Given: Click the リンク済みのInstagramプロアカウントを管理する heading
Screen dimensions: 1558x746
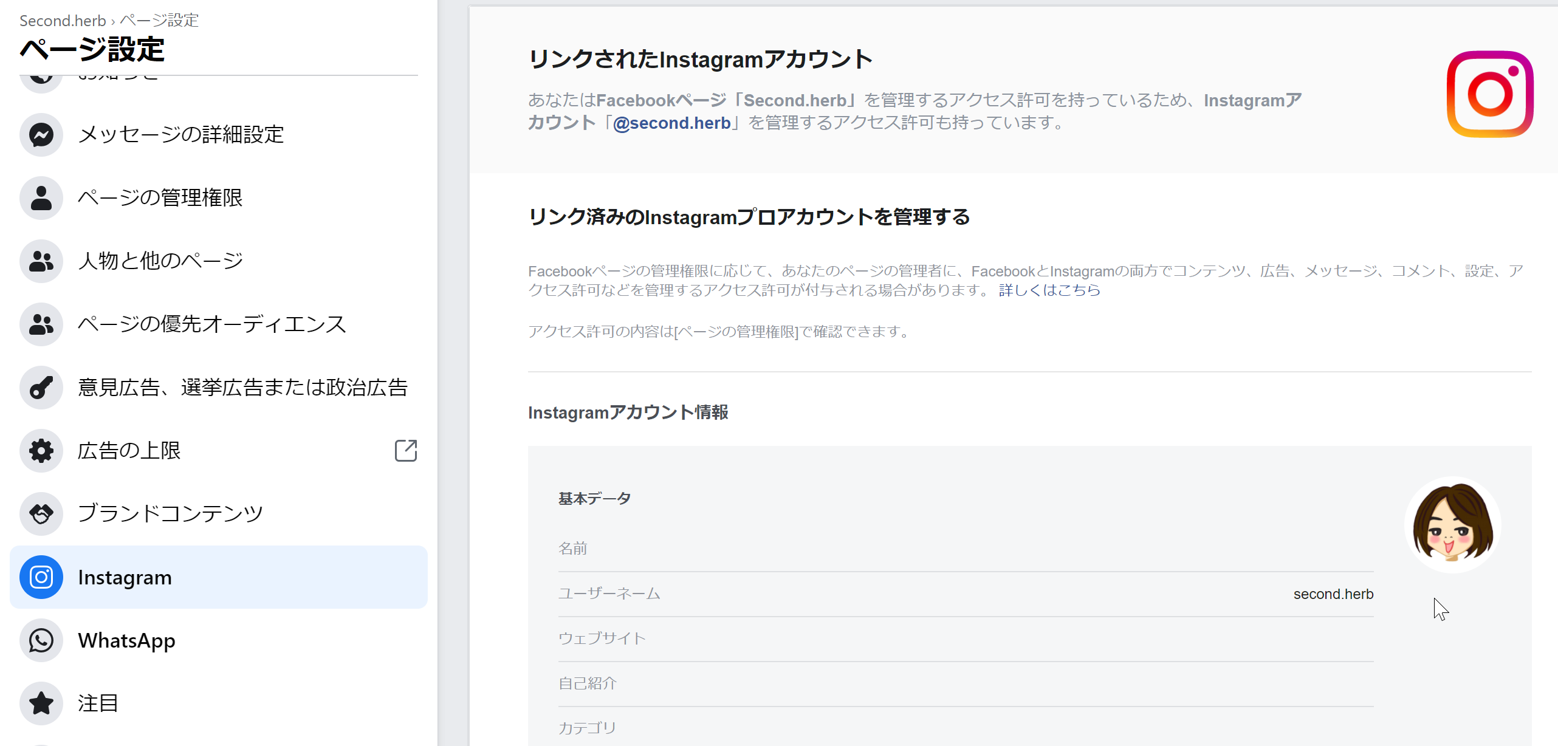Looking at the screenshot, I should point(749,217).
